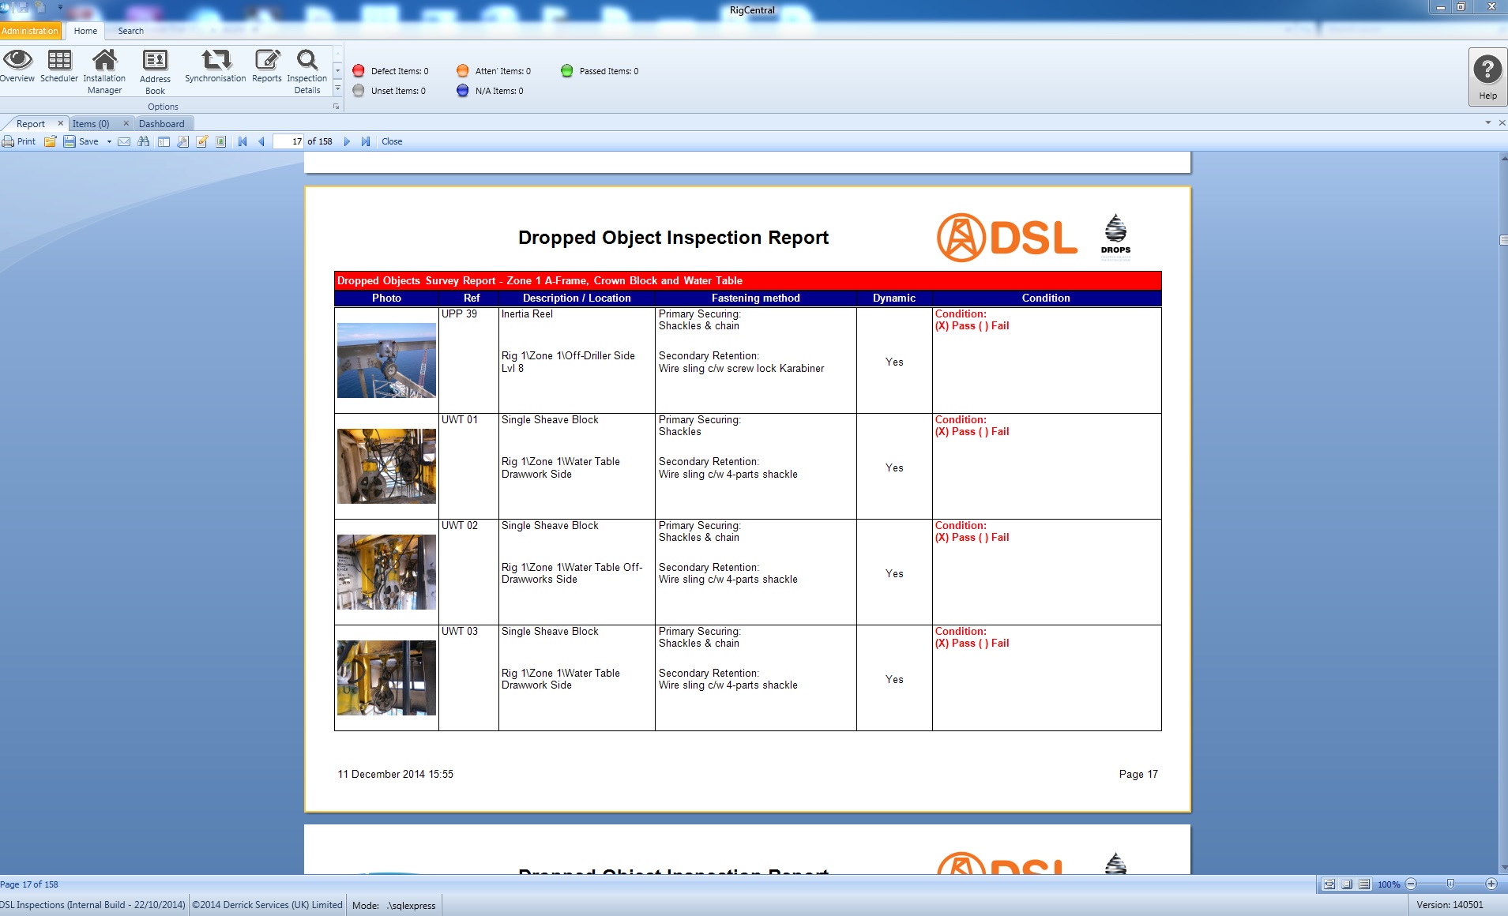
Task: Print the Dropped Object Inspection Report
Action: [x=20, y=141]
